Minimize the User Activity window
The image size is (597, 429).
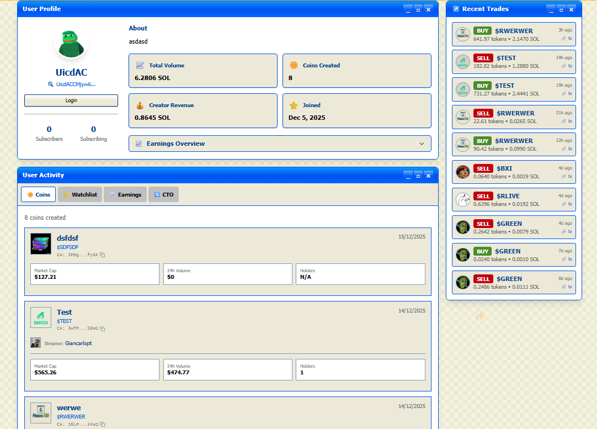pyautogui.click(x=408, y=176)
